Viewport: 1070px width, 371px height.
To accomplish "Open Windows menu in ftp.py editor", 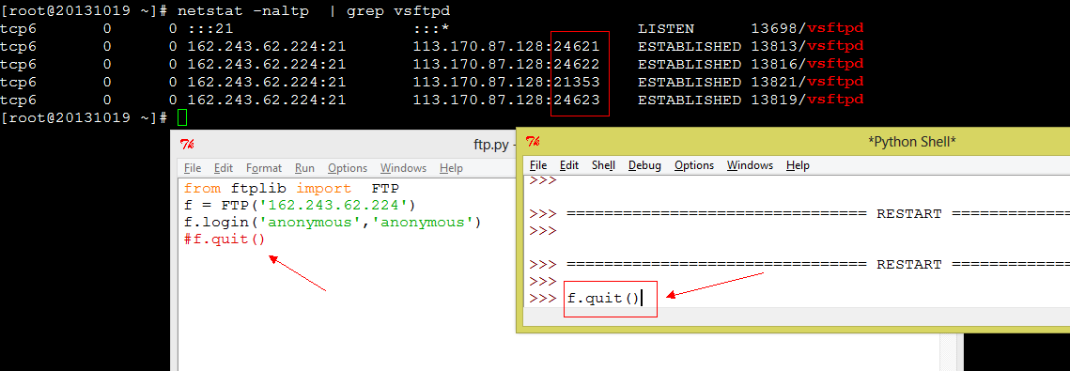I will [403, 168].
